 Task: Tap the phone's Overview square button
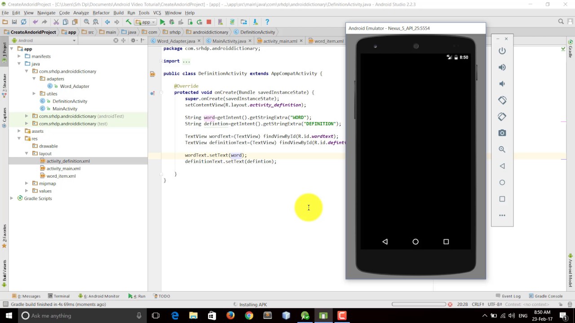point(446,242)
